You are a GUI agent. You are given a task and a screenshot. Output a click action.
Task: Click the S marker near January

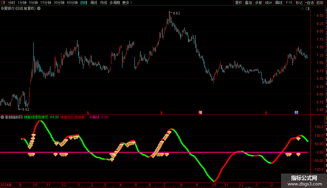(x=88, y=113)
